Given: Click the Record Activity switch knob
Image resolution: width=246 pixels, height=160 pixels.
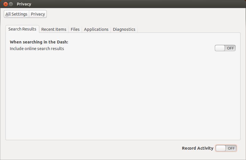Looking at the screenshot, I should point(221,148).
